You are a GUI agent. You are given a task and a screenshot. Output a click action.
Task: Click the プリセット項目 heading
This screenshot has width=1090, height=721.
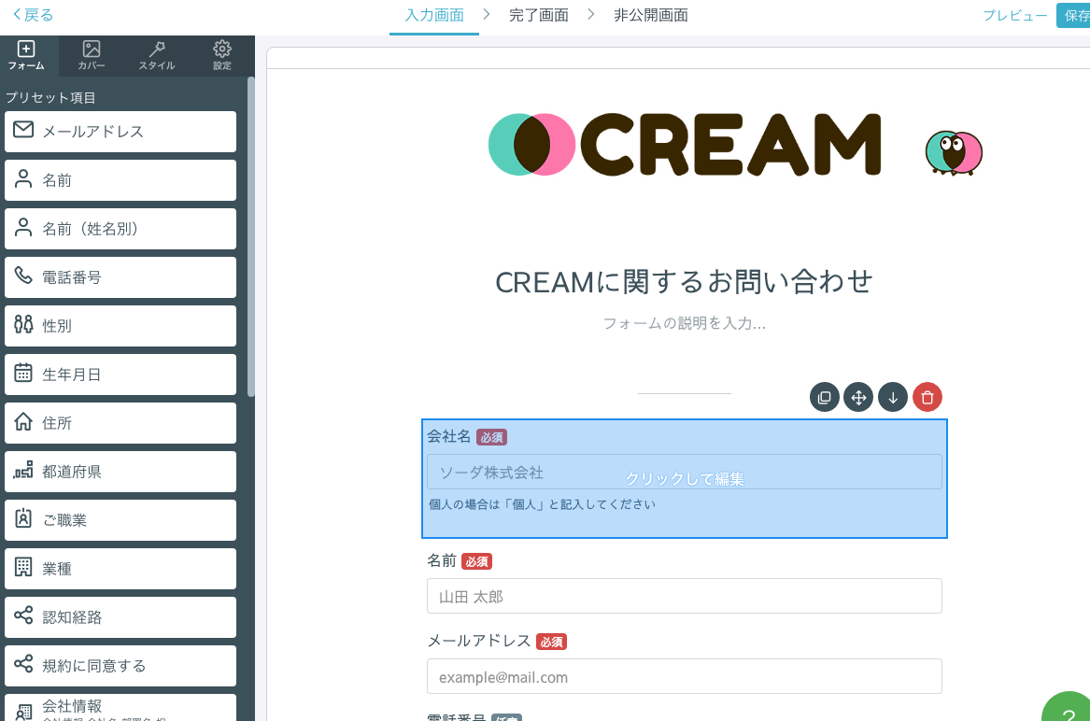[50, 98]
